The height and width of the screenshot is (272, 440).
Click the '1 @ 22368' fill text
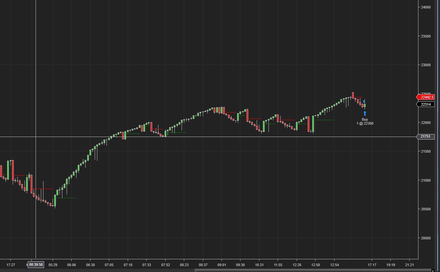tap(365, 123)
